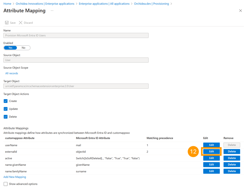244x189 pixels.
Task: Open Orchidea Innovations Enterprise applications breadcrumb
Action: [45, 4]
